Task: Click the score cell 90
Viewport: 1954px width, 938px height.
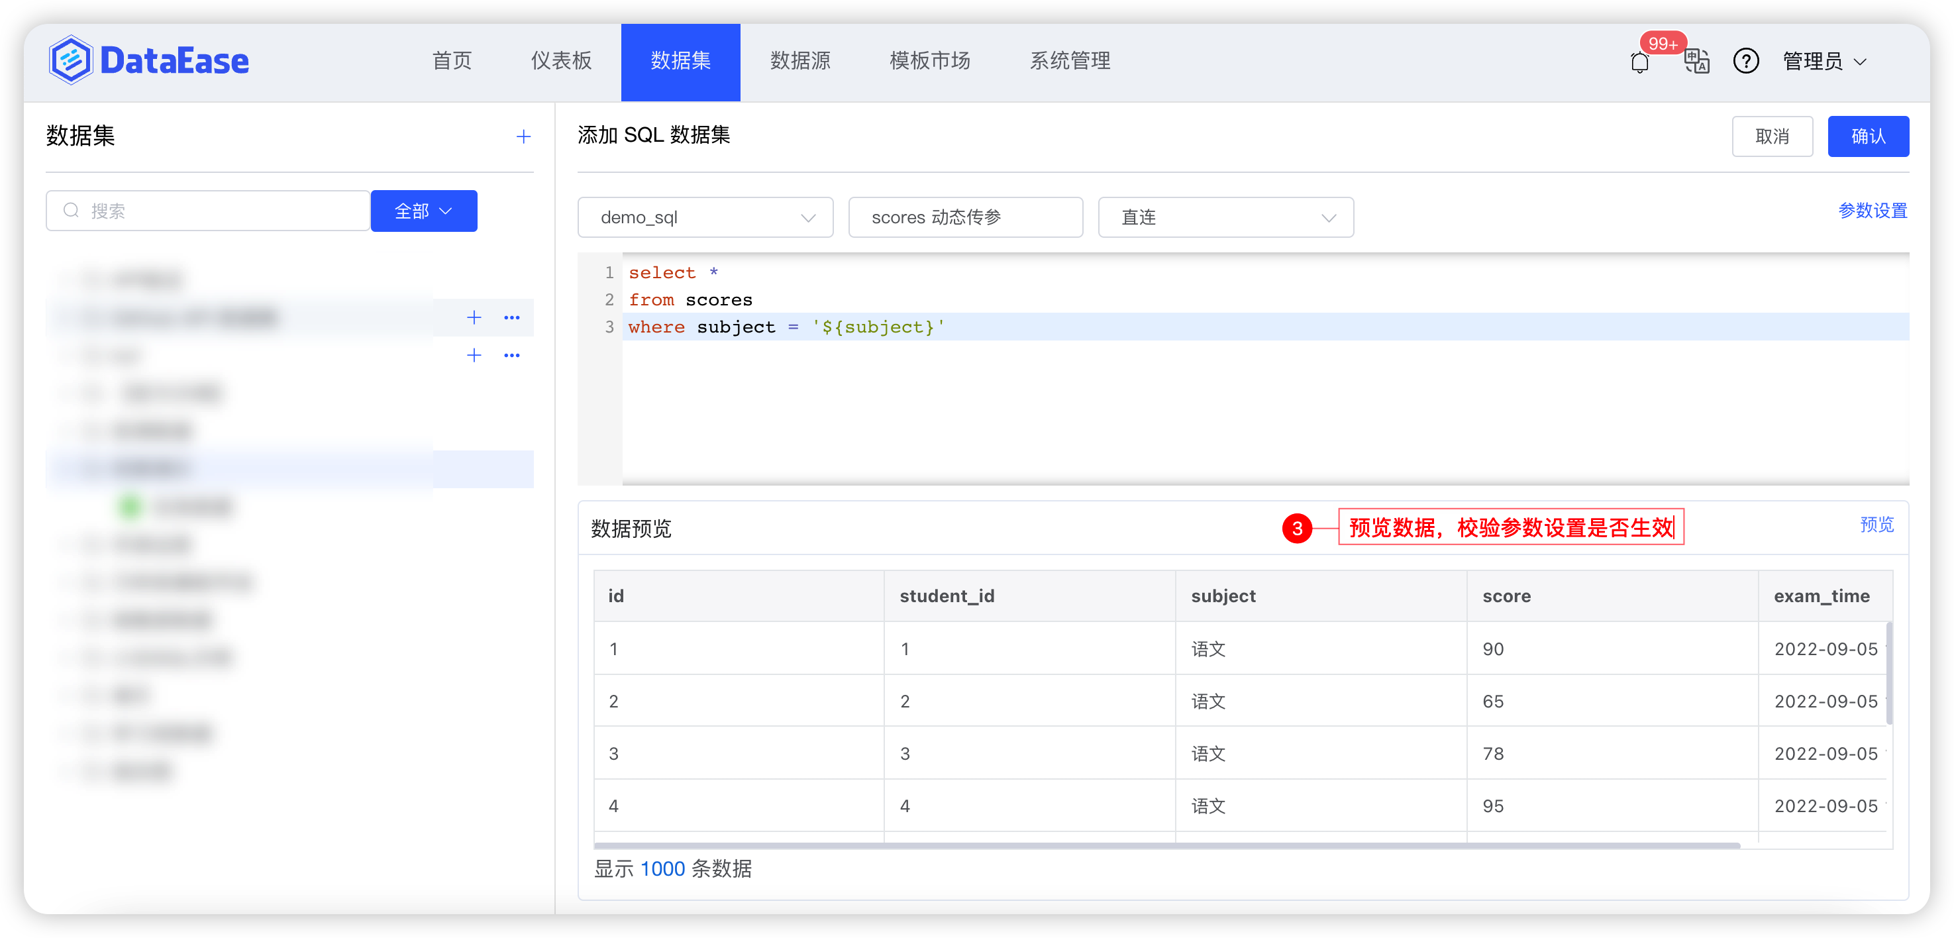Action: pyautogui.click(x=1613, y=649)
